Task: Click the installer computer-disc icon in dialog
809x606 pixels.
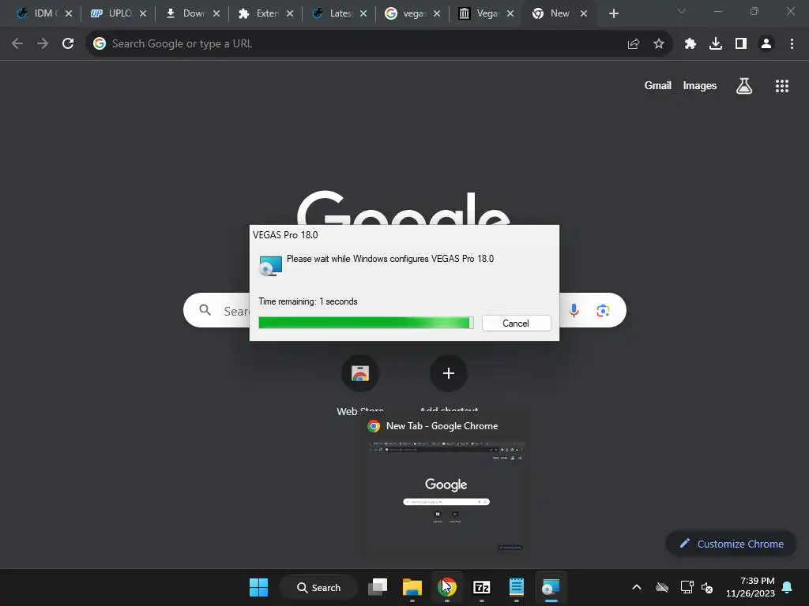Action: point(270,265)
